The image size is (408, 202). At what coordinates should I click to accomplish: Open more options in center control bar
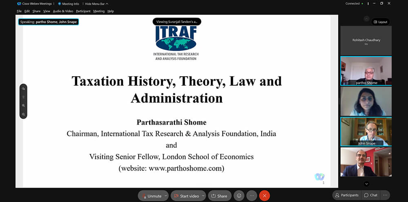point(252,196)
